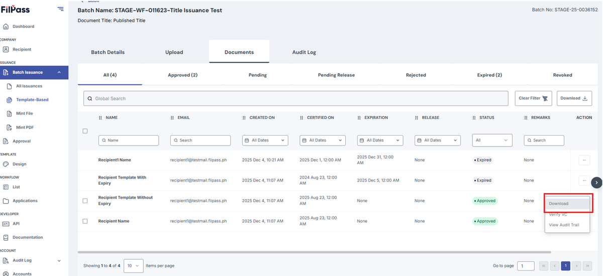
Task: Click the drag handle beside RELEASE column
Action: [x=417, y=117]
